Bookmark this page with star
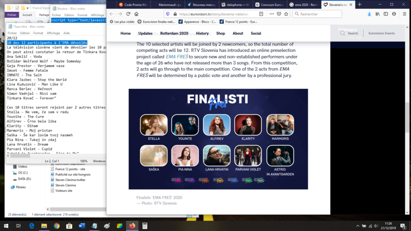411x231 pixels. point(286,14)
